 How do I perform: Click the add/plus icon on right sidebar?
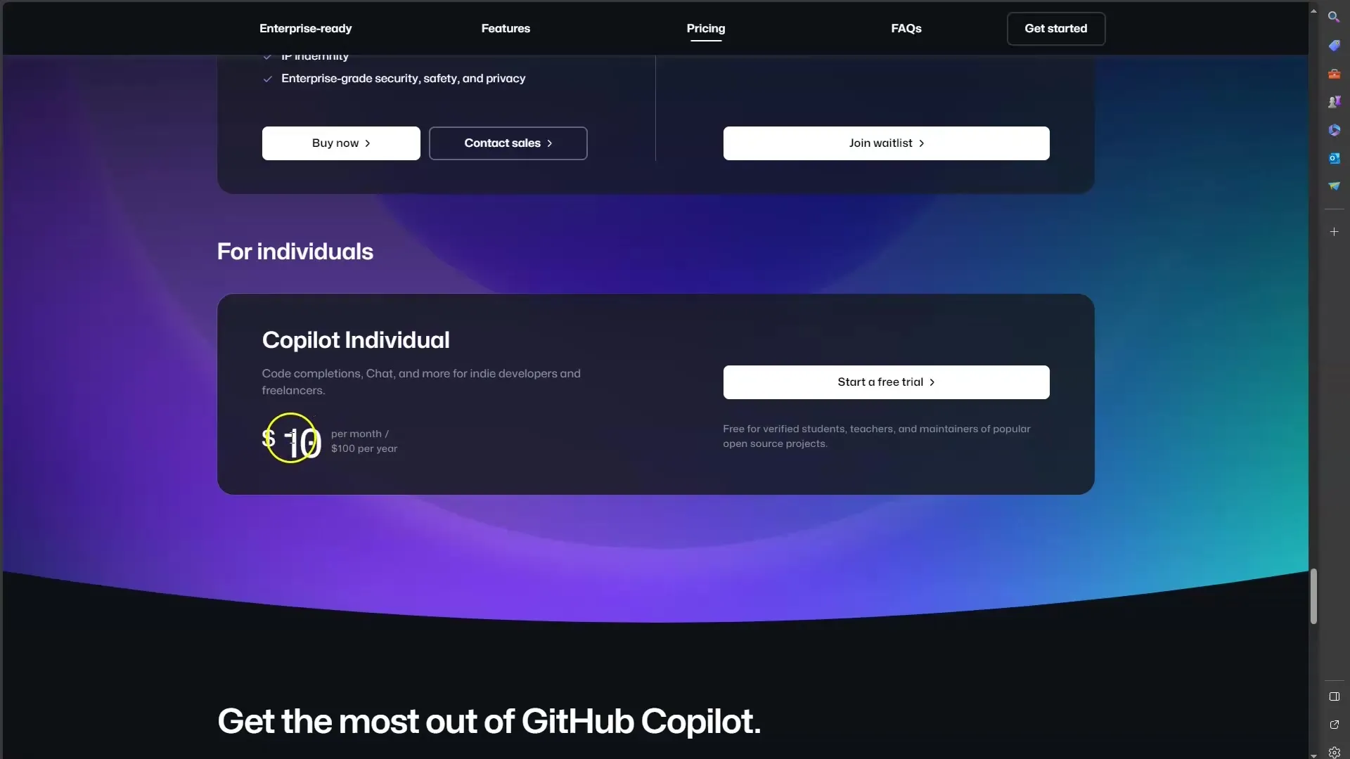pos(1335,232)
